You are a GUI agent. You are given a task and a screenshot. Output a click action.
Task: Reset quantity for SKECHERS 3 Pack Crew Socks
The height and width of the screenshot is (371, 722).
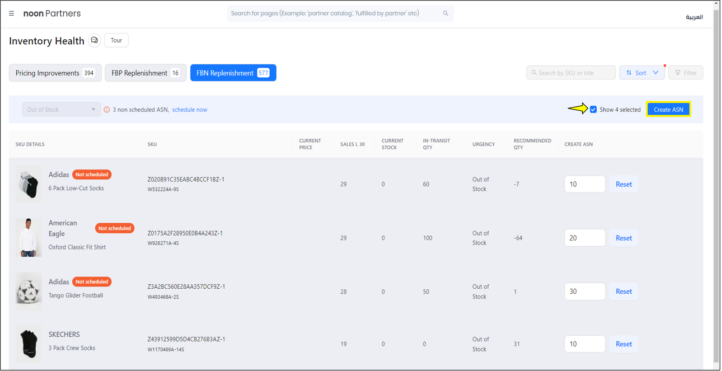coord(623,344)
